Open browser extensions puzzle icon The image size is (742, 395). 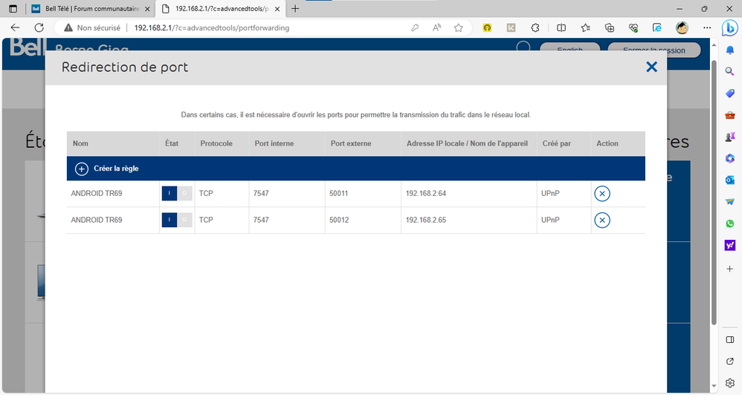pos(535,27)
